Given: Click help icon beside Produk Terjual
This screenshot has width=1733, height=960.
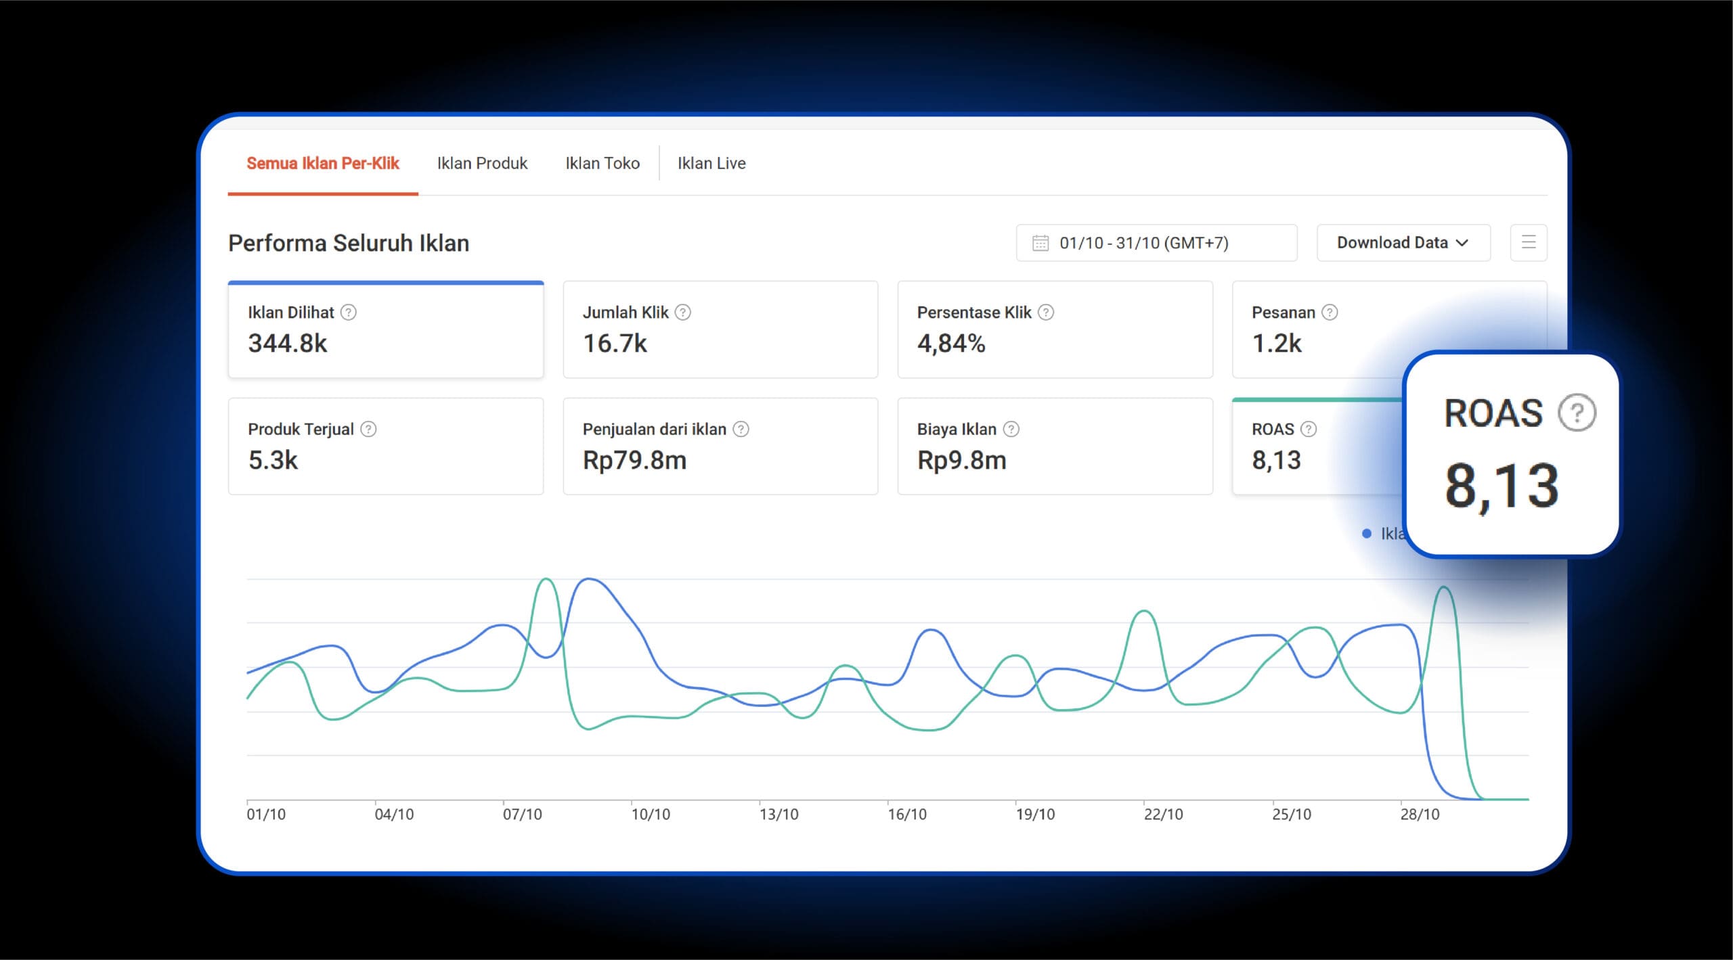Looking at the screenshot, I should [x=368, y=429].
